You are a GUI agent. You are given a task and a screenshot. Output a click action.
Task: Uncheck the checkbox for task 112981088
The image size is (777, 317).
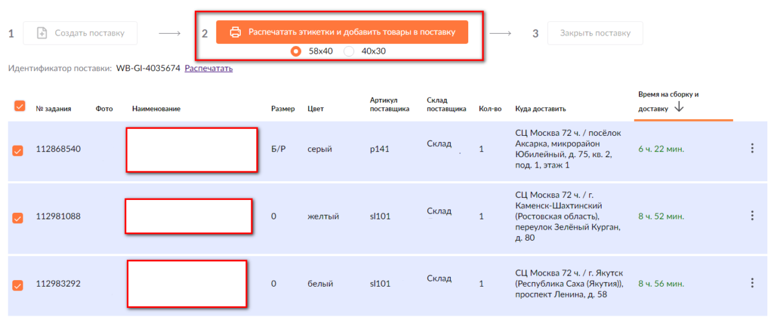point(18,218)
